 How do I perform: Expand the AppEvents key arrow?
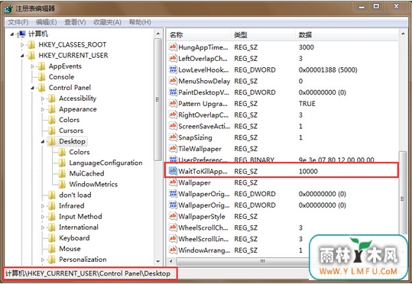33,66
